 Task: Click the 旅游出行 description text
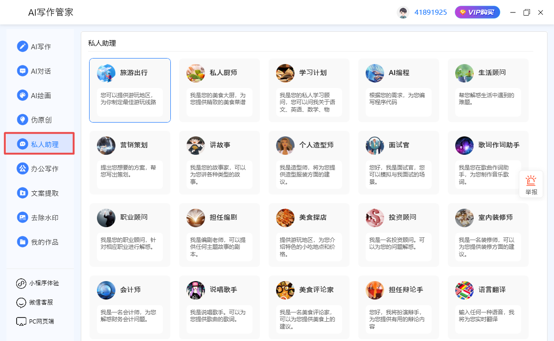pos(128,99)
